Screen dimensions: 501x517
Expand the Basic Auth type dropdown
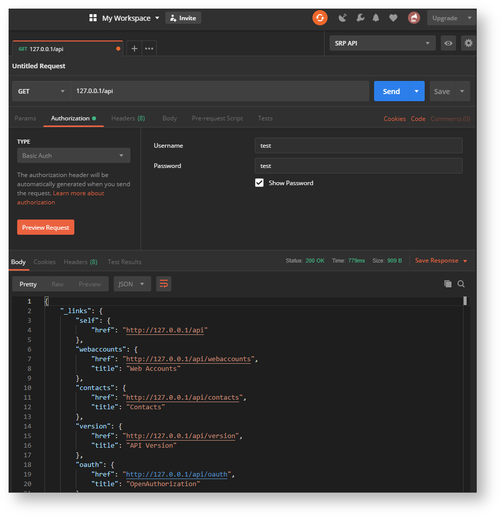click(73, 156)
